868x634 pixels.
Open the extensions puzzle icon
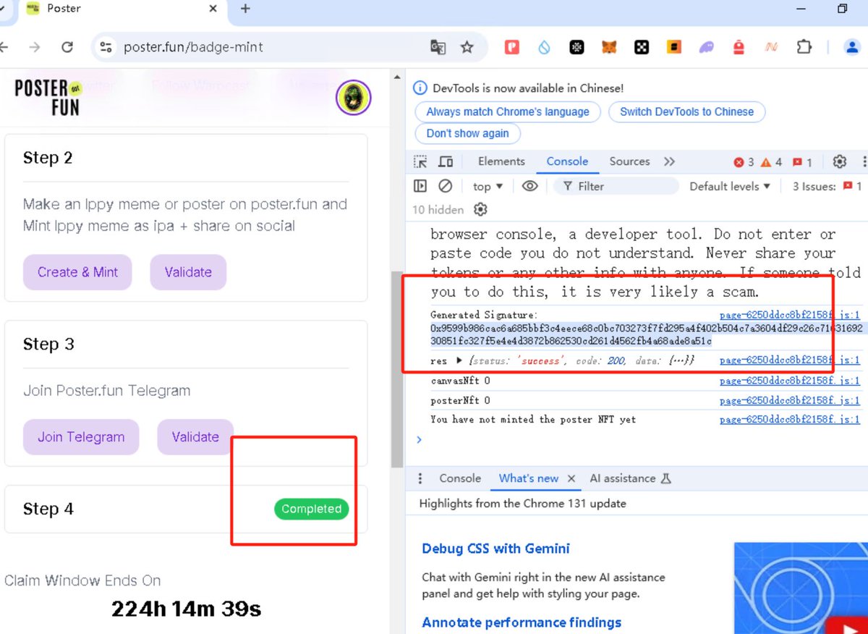pyautogui.click(x=804, y=47)
